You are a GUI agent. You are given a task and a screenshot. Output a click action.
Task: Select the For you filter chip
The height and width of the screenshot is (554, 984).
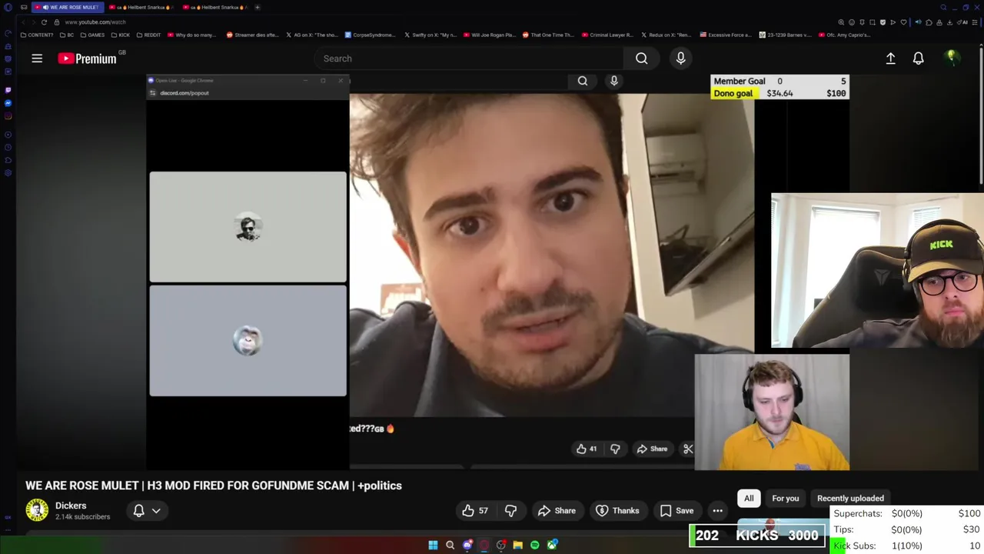coord(785,499)
